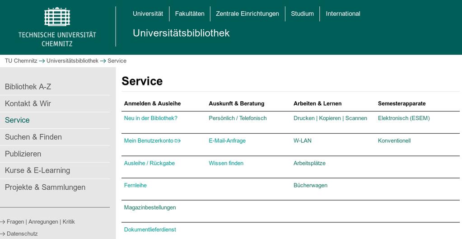Open the W-LAN link
The width and height of the screenshot is (462, 239).
click(x=302, y=141)
